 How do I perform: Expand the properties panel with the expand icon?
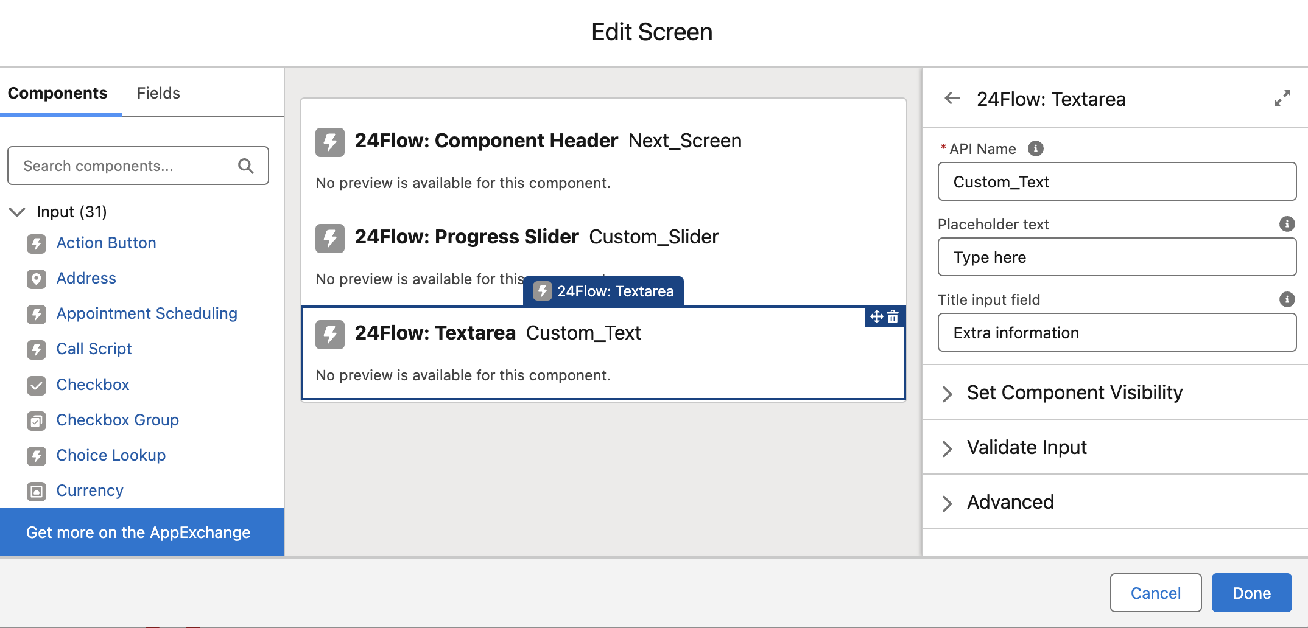click(1282, 99)
